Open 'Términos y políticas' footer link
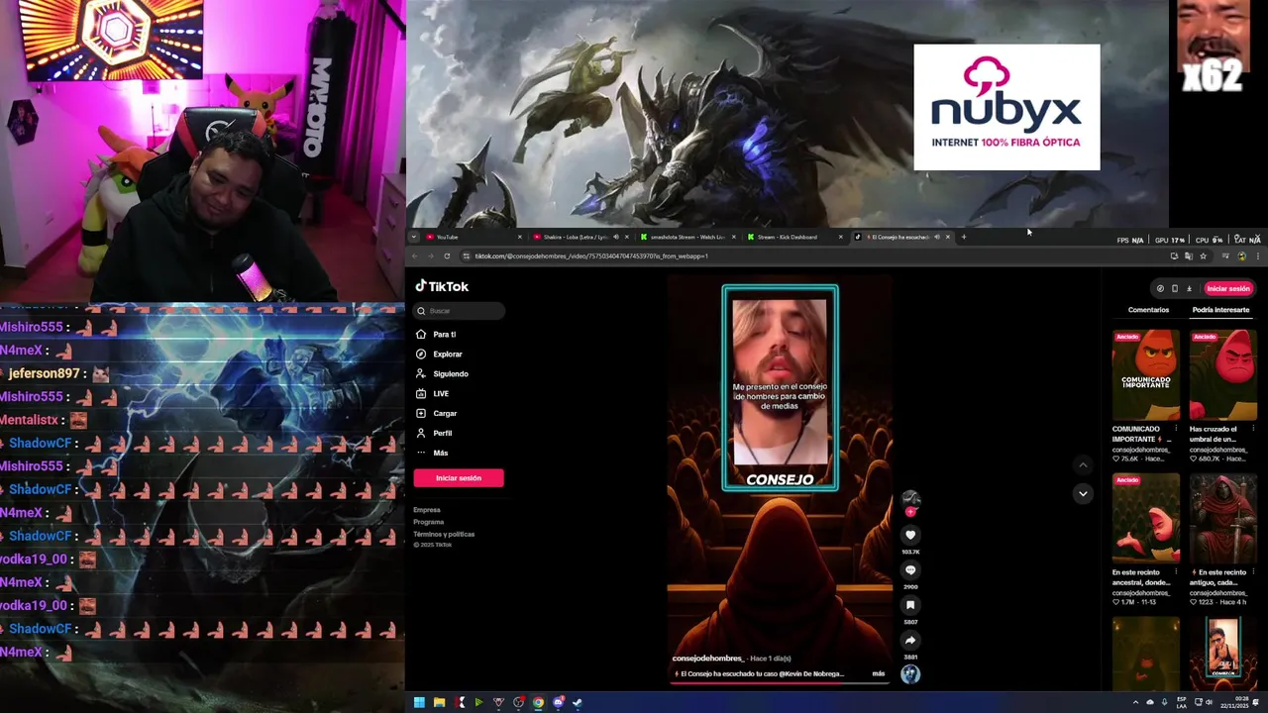This screenshot has height=713, width=1268. (444, 534)
